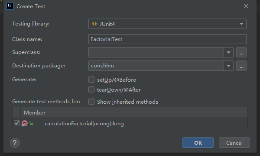Click the pink method icon for calculationFactorial
The height and width of the screenshot is (156, 260).
click(25, 123)
